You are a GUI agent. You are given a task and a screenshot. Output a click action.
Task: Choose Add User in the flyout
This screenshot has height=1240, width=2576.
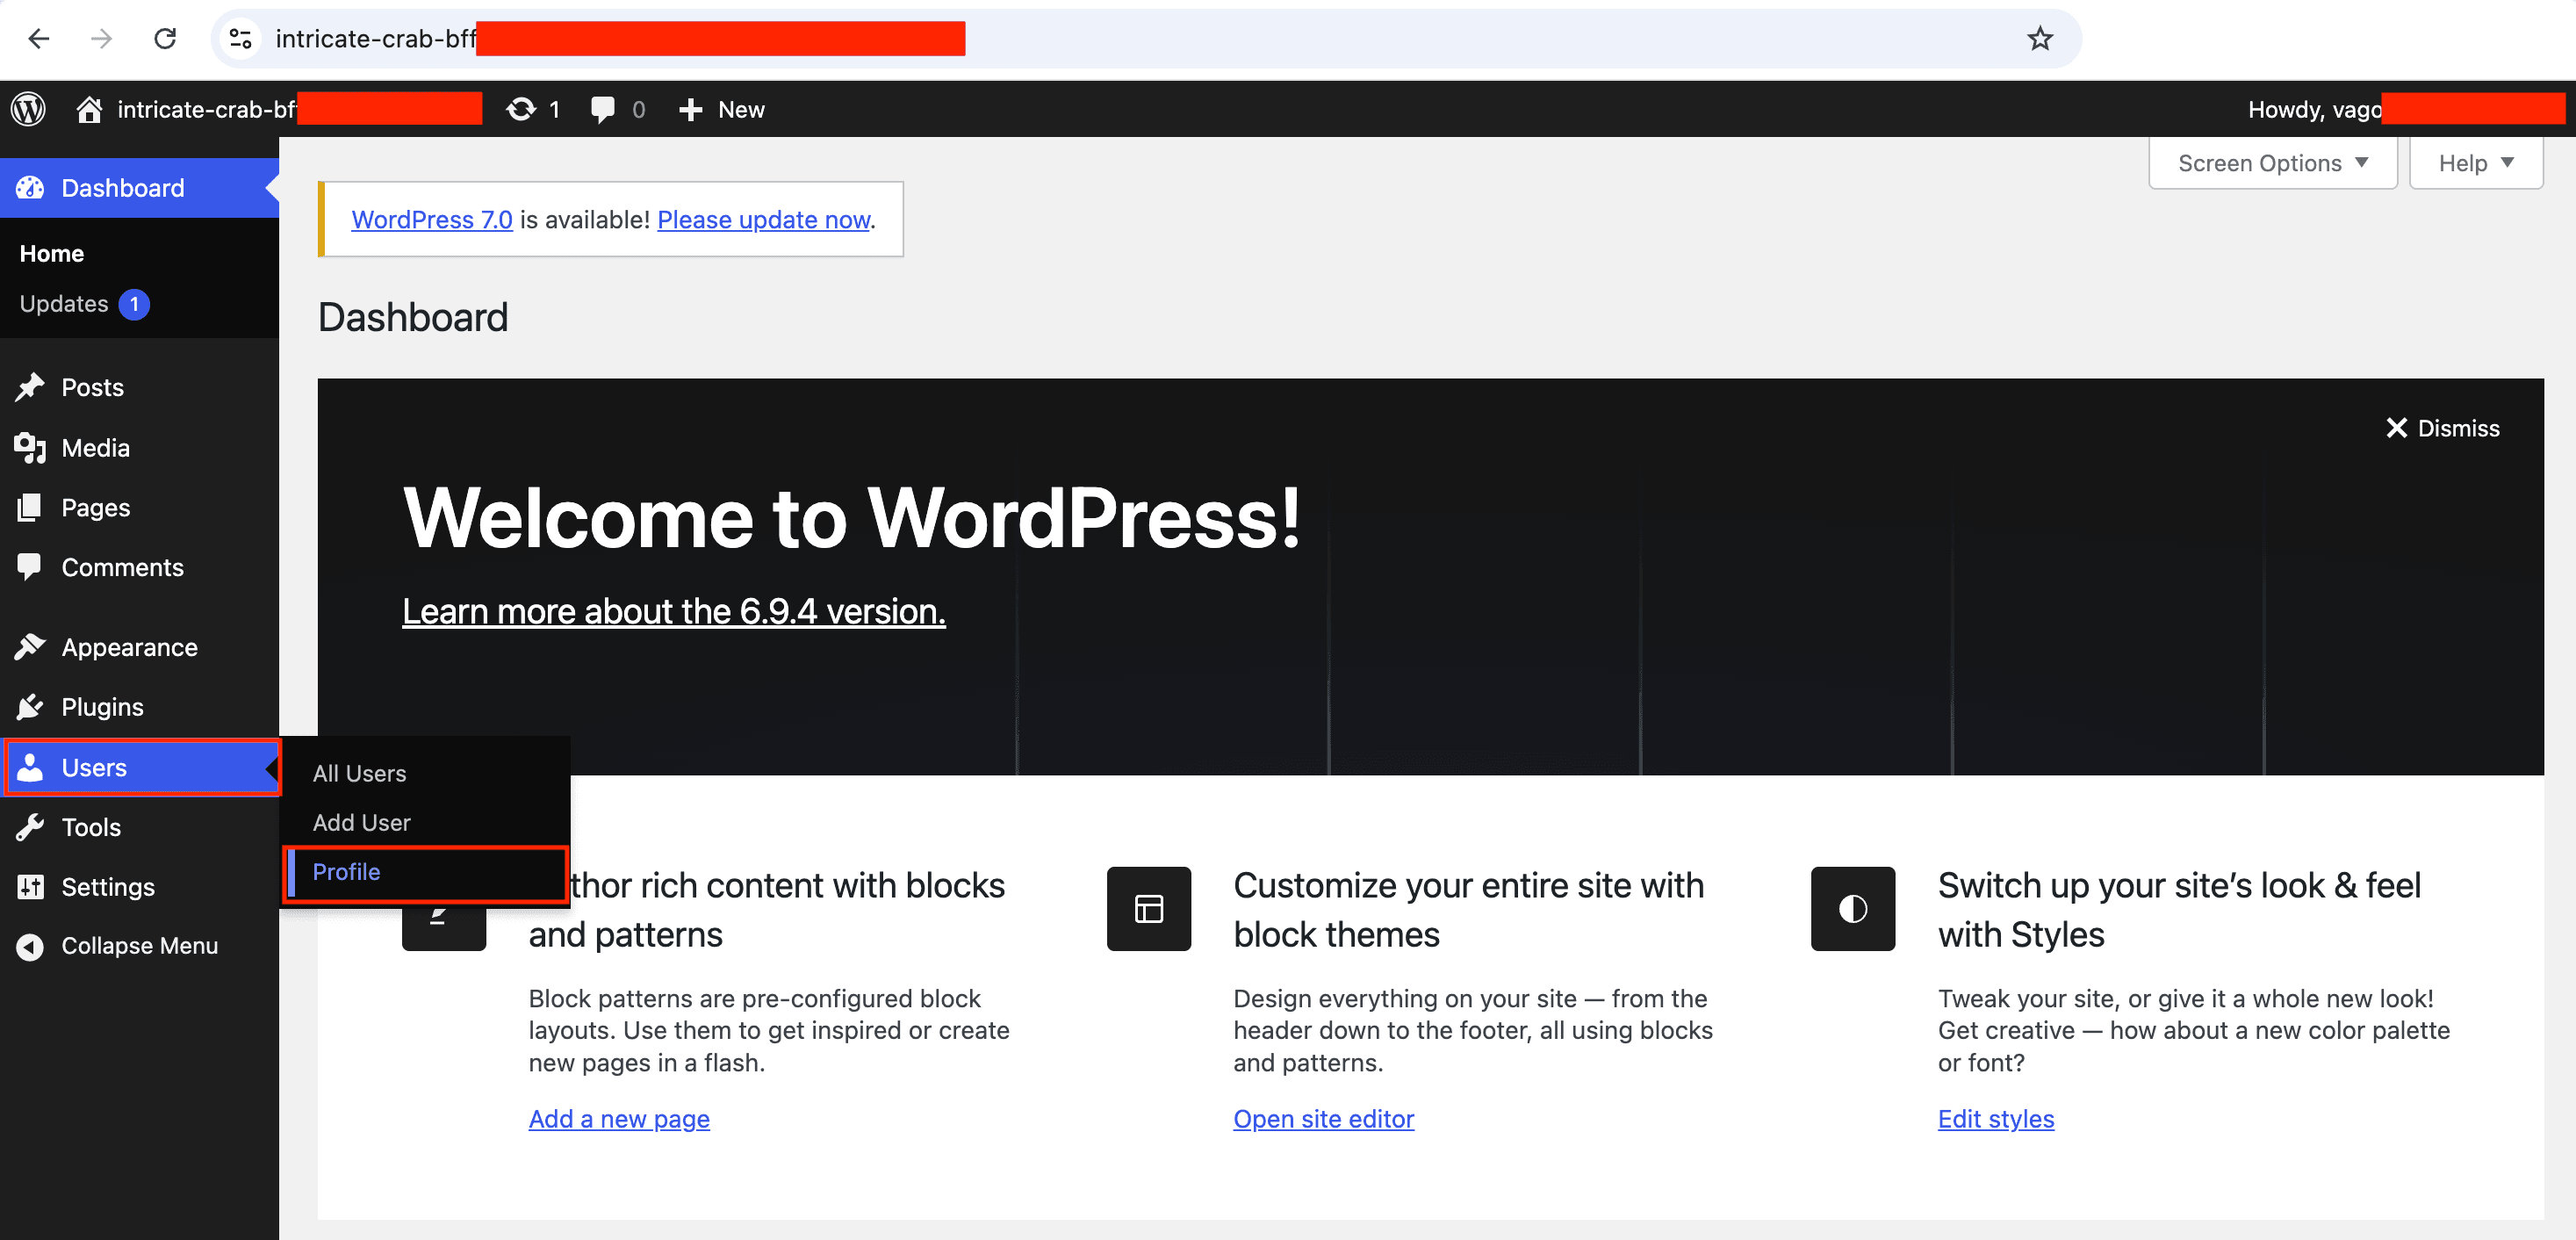362,822
